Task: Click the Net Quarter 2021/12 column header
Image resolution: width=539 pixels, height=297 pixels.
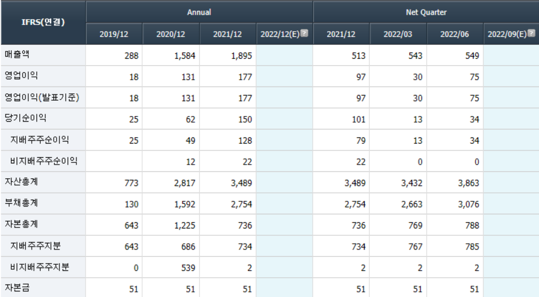Action: (x=341, y=34)
